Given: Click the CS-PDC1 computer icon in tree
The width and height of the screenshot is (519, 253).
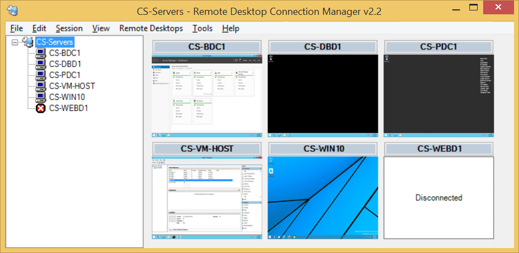Looking at the screenshot, I should pos(40,75).
